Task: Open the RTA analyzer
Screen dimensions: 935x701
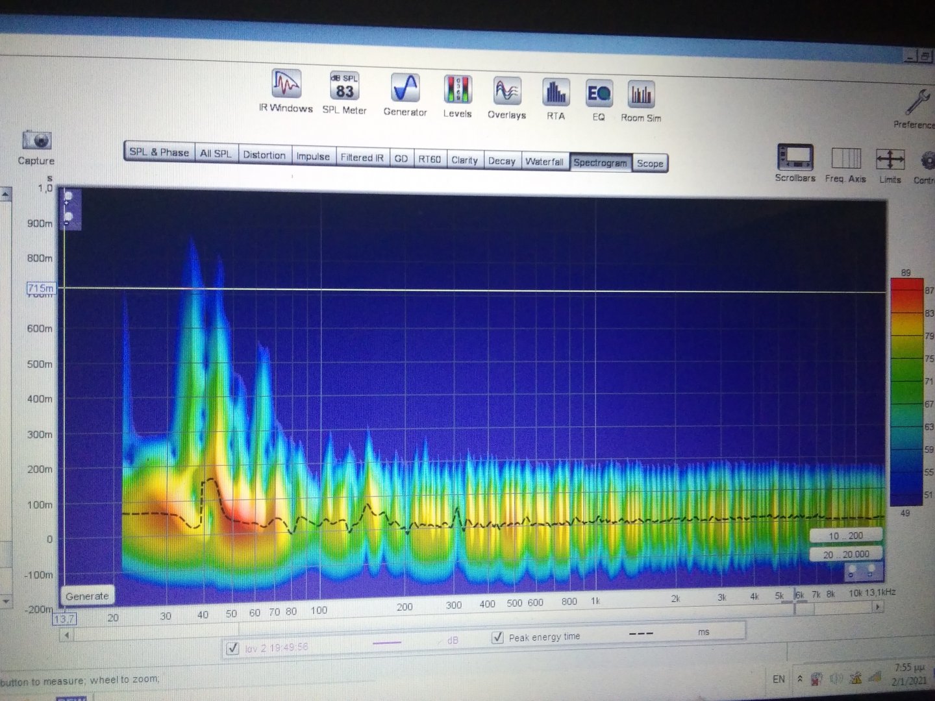Action: point(555,93)
